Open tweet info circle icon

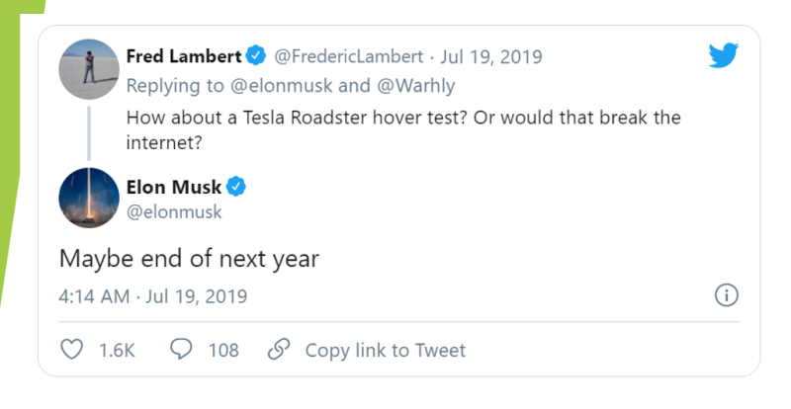pyautogui.click(x=727, y=295)
